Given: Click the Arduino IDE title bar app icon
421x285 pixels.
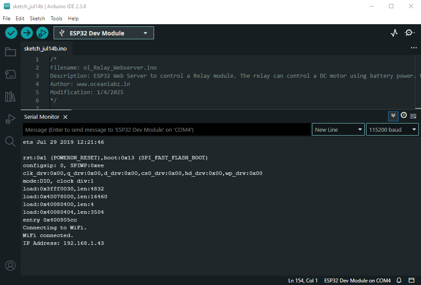Looking at the screenshot, I should (x=7, y=6).
